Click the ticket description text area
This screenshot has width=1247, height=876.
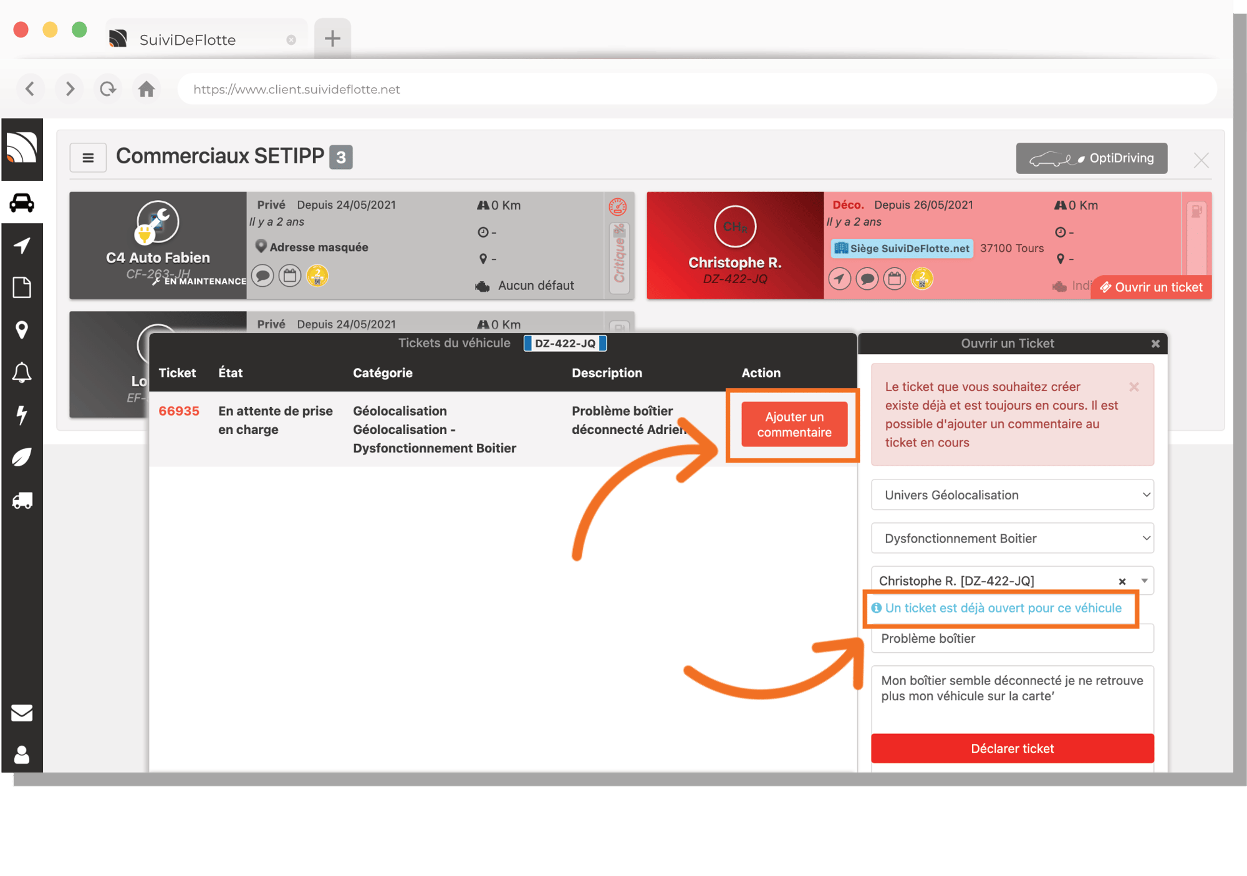(1012, 699)
